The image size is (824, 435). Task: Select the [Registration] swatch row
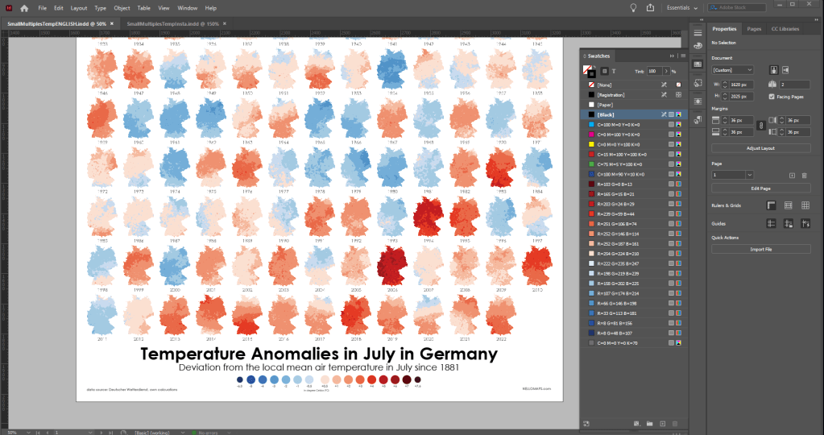point(634,94)
